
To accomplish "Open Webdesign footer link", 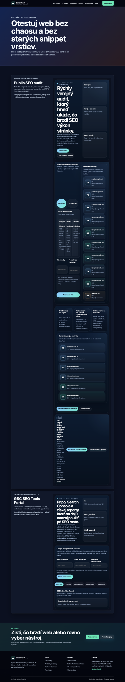I will click(x=48, y=670).
